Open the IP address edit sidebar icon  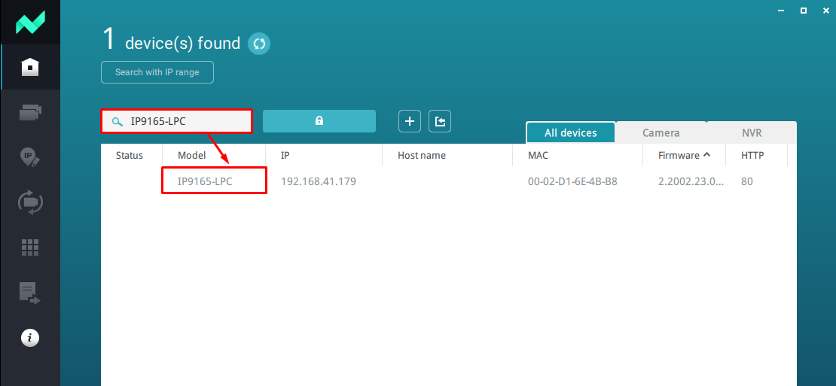pos(30,157)
